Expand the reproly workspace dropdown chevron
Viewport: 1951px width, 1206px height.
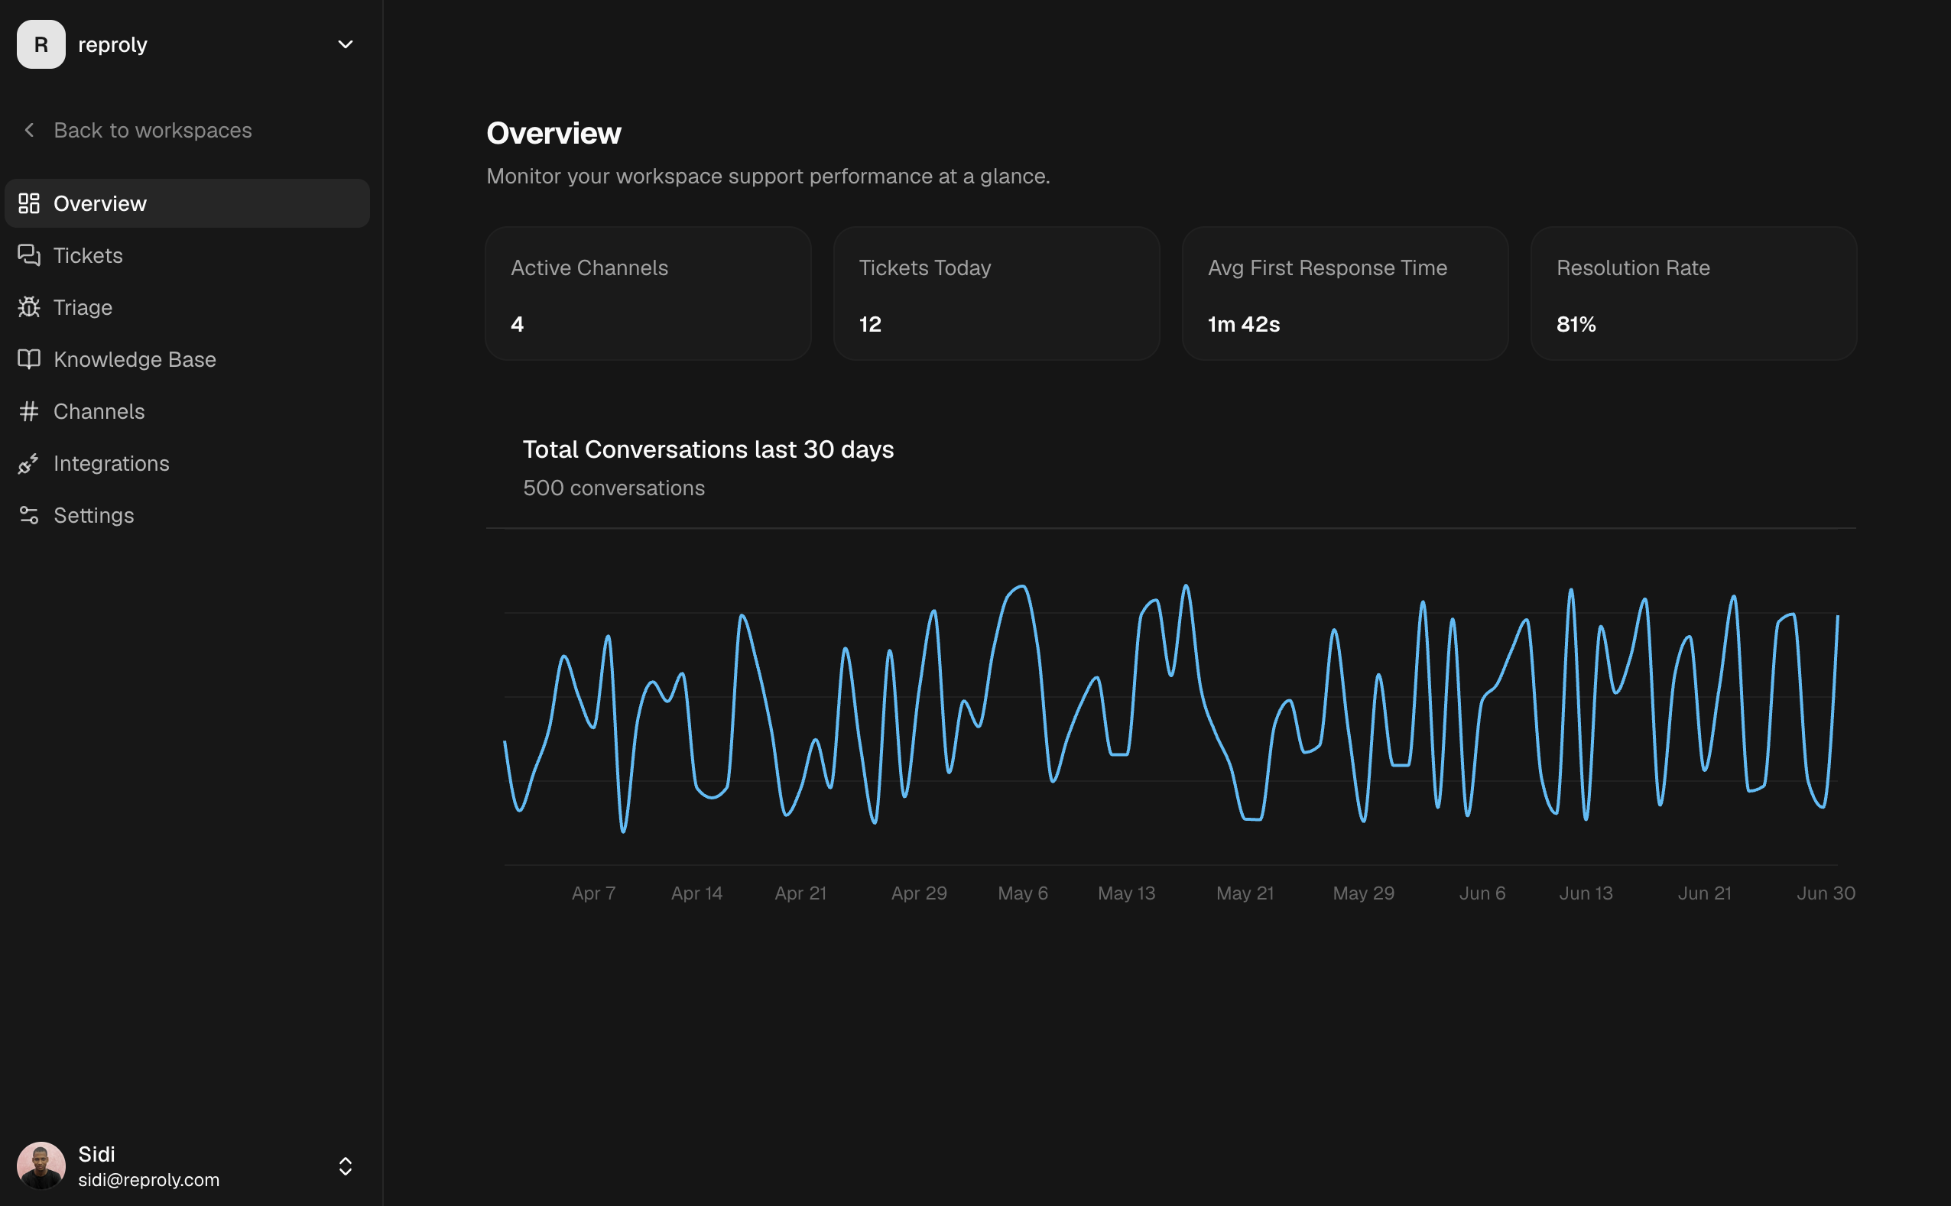click(346, 44)
